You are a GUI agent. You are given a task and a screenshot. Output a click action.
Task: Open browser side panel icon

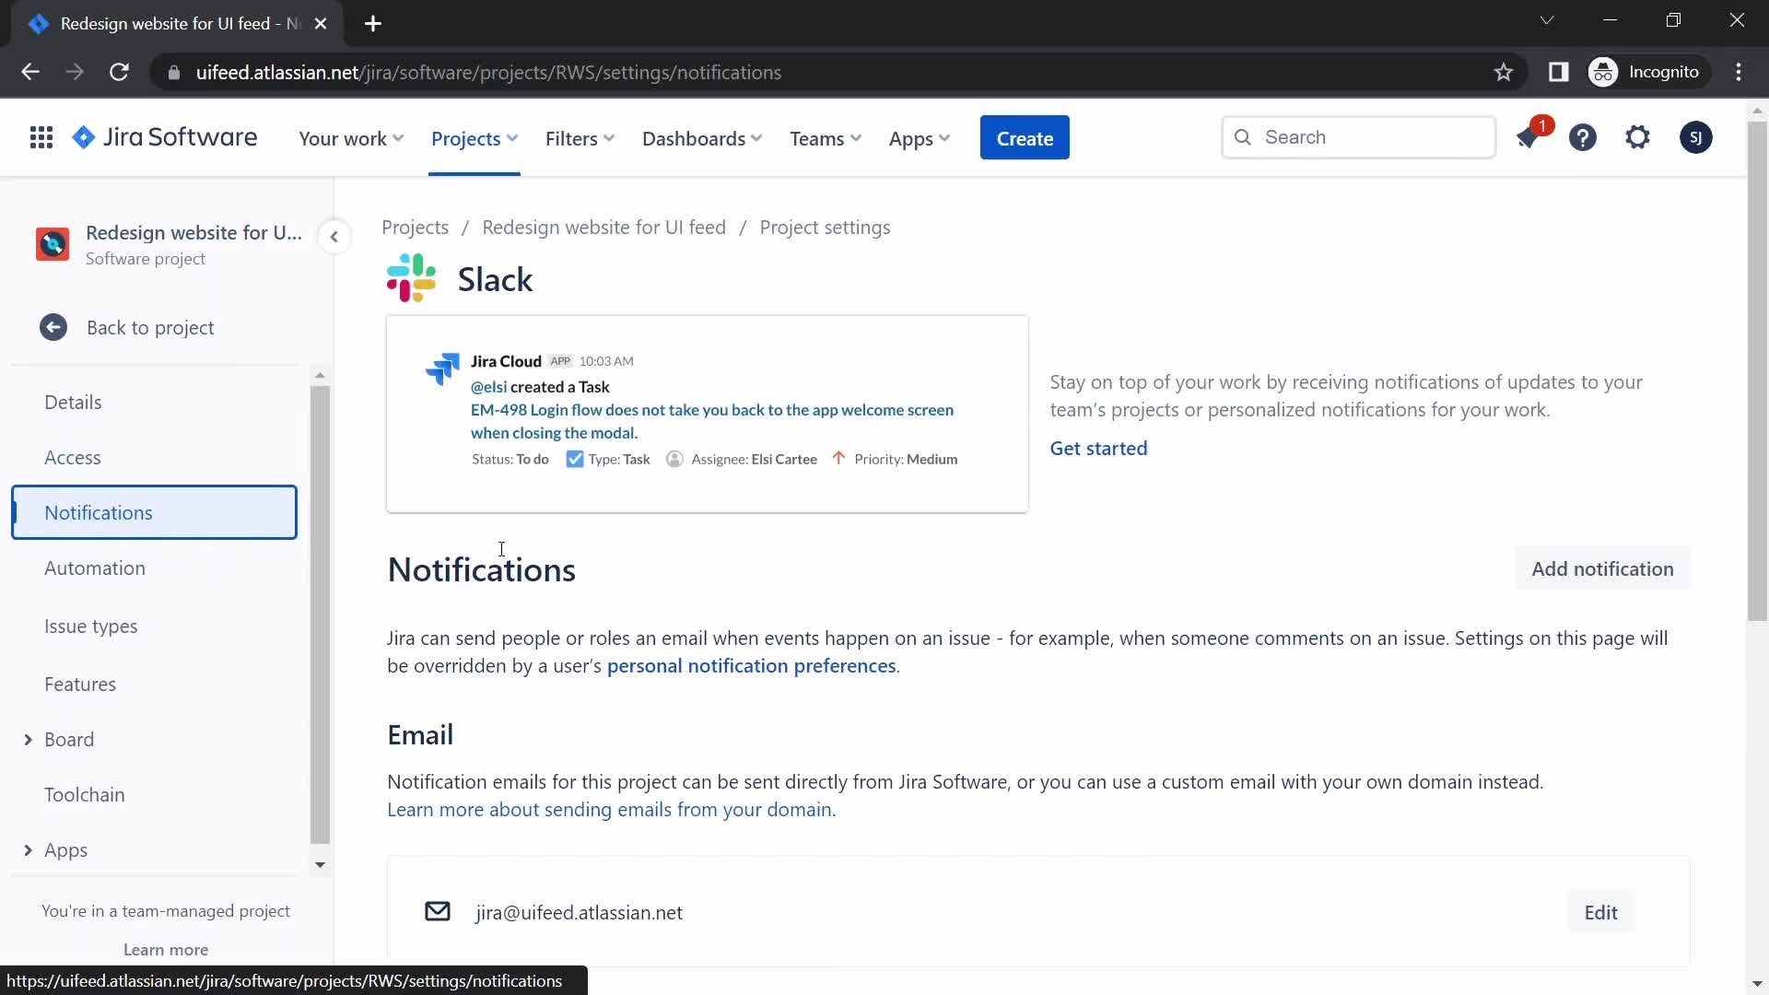point(1558,73)
